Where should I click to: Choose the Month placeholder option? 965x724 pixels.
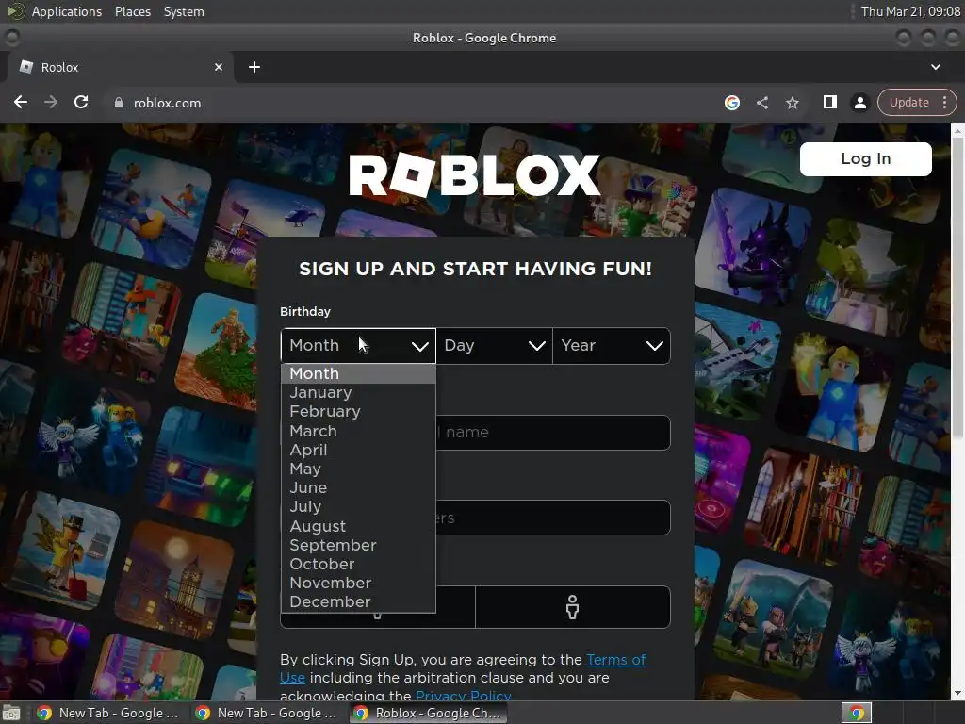tap(358, 373)
